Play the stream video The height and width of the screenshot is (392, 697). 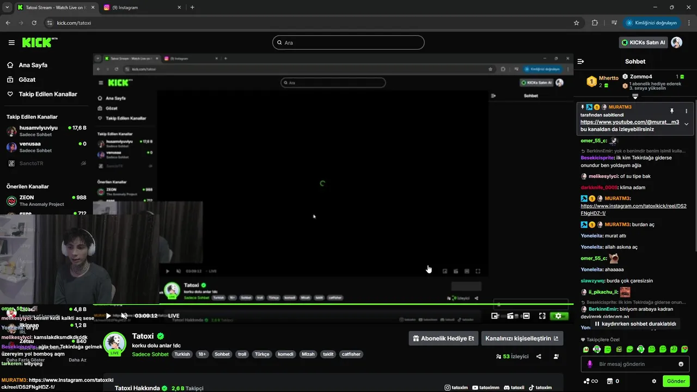click(x=108, y=315)
